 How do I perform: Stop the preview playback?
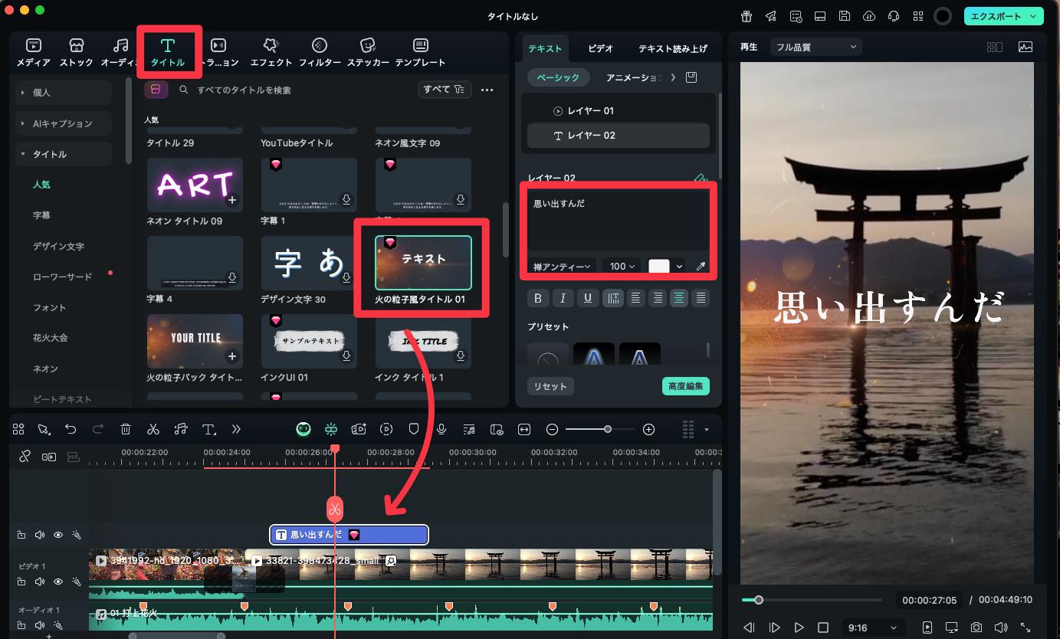tap(823, 628)
